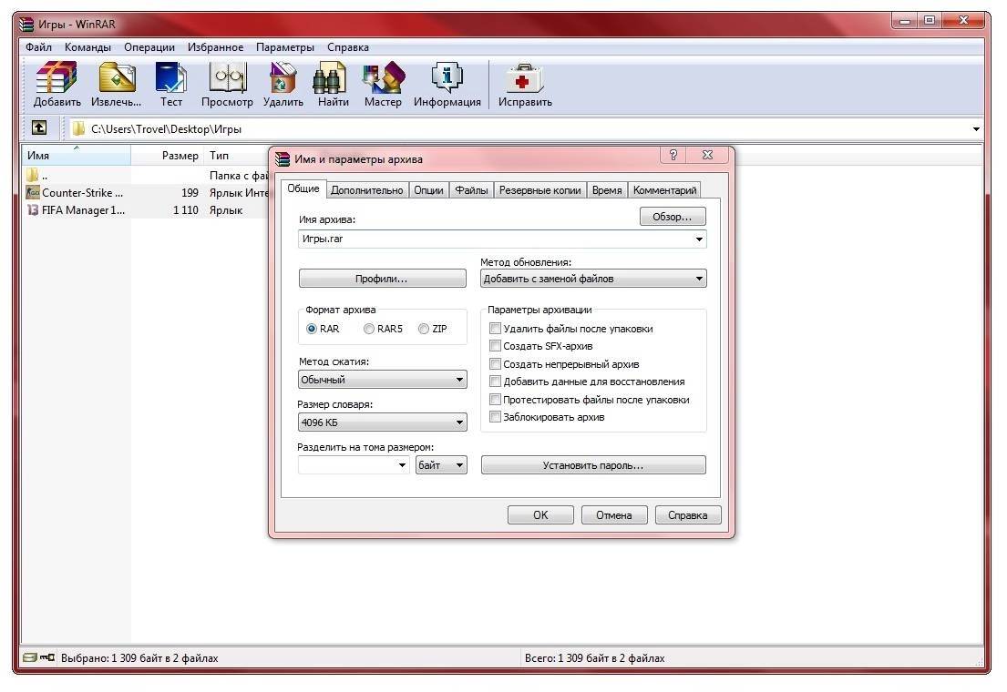Click the key icon in the status bar
The width and height of the screenshot is (1007, 692).
pyautogui.click(x=47, y=657)
